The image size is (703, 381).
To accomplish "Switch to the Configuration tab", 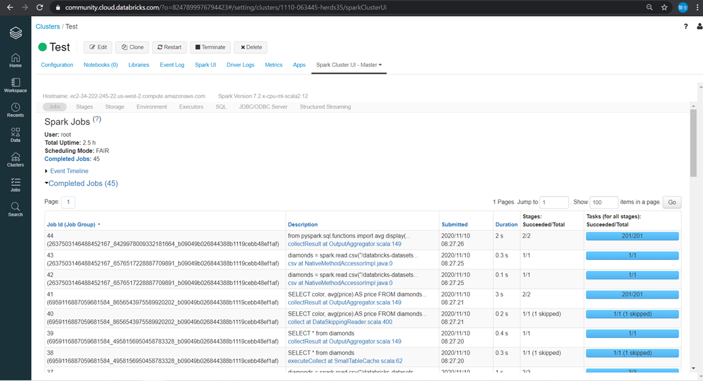I will [57, 65].
